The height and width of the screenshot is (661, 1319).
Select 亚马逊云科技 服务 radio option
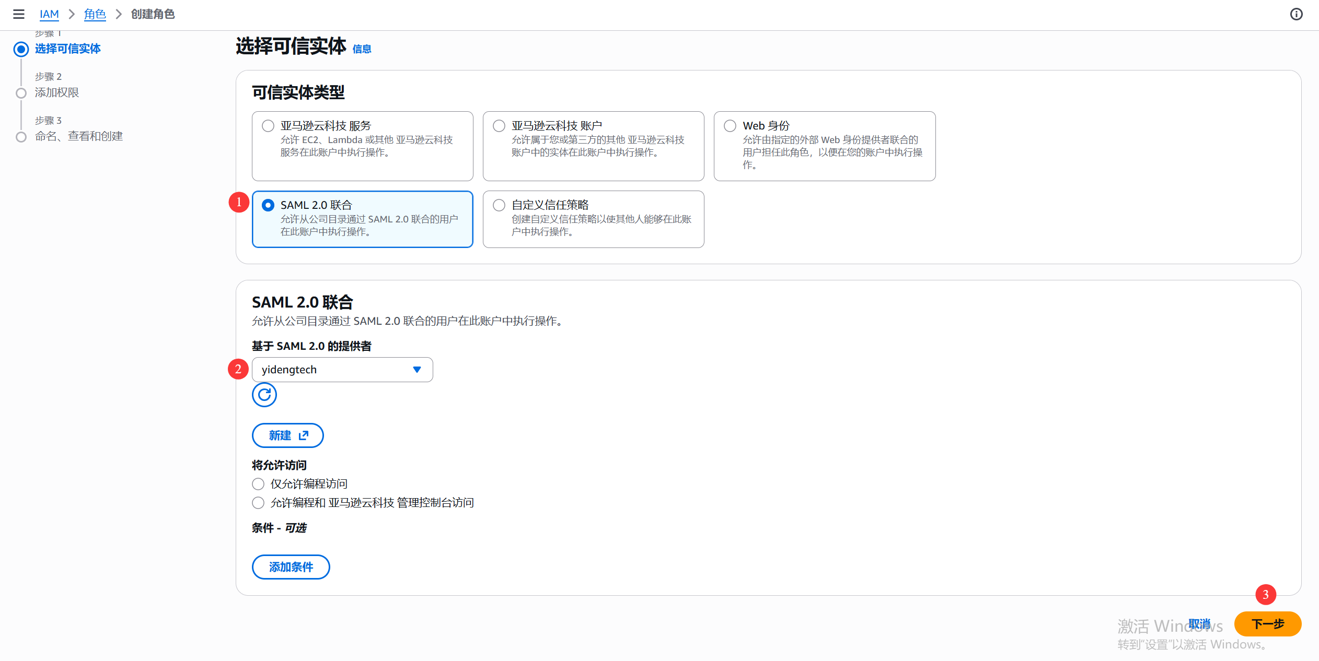268,126
